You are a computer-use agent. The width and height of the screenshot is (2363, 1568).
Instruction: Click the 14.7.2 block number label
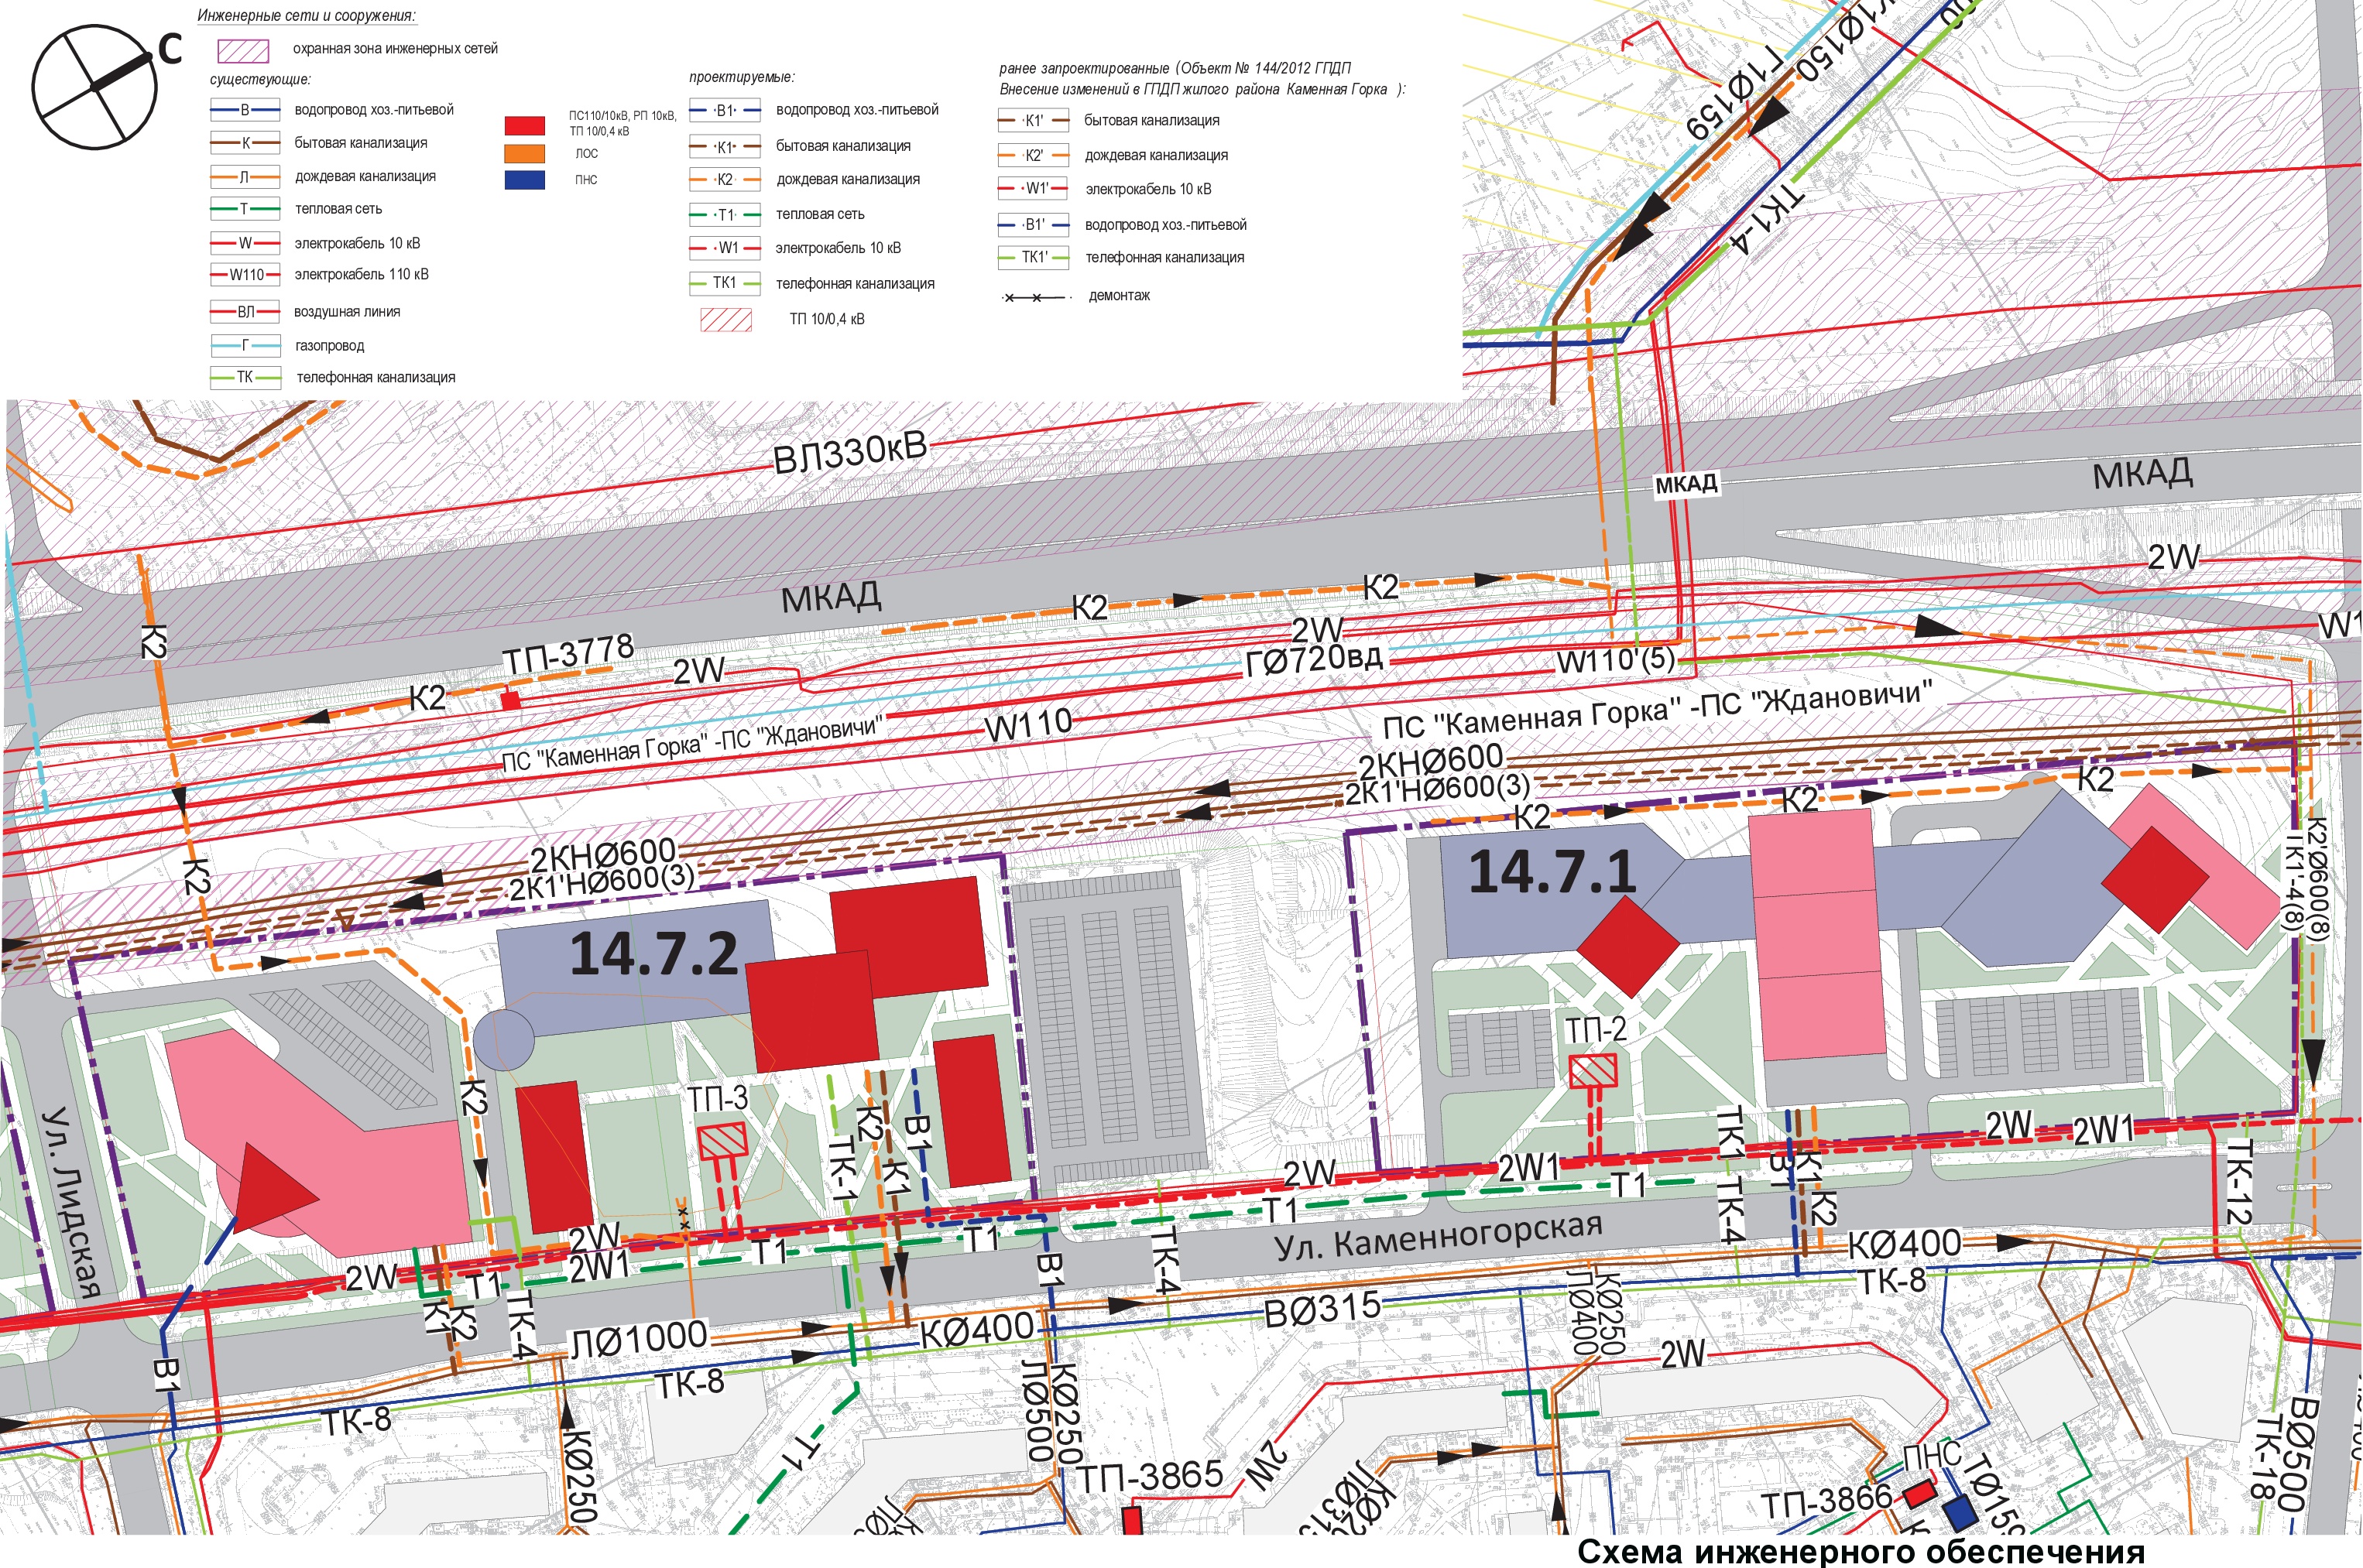[653, 953]
